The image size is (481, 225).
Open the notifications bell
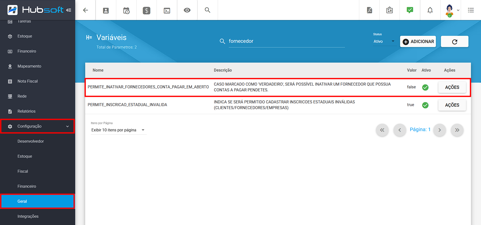point(430,10)
